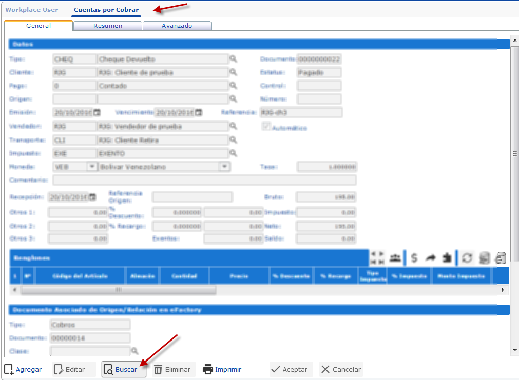The image size is (519, 380).
Task: Open the Recepción date calendar icon
Action: tap(92, 197)
